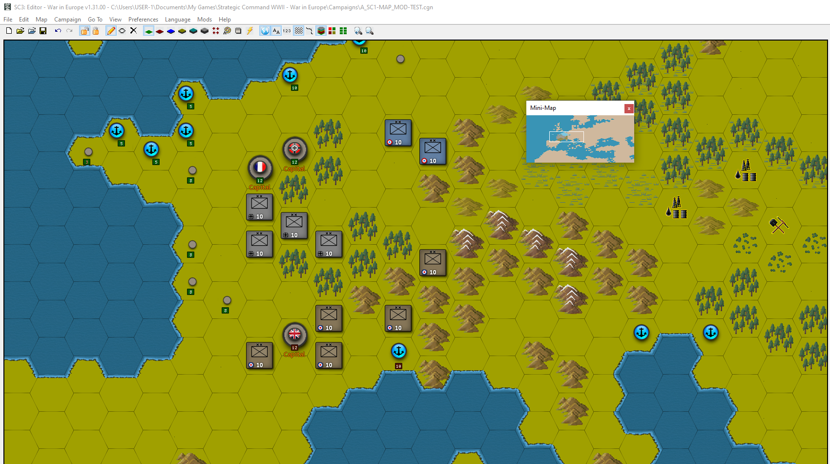Viewport: 830px width, 464px height.
Task: Save the campaign with the floppy disk icon
Action: click(43, 31)
